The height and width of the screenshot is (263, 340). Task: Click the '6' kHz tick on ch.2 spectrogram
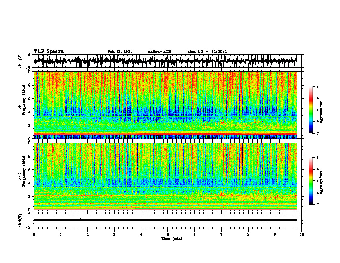point(30,170)
